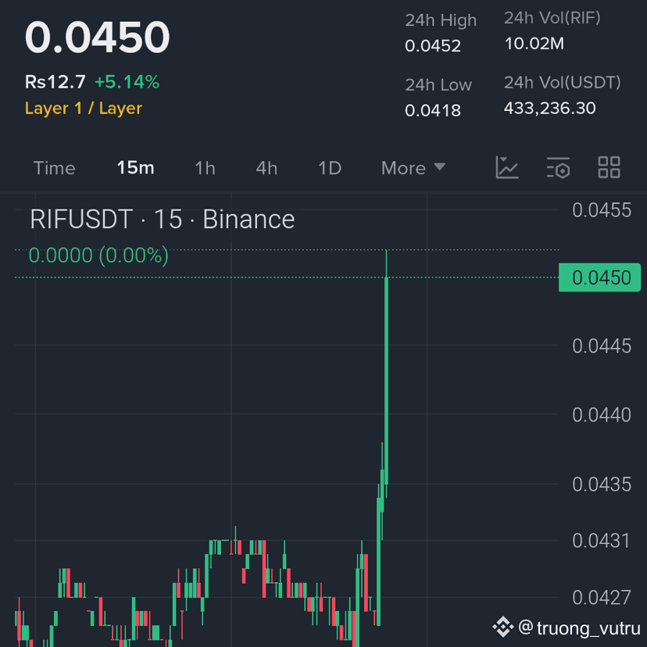Click the 0.0431 price axis label
Viewport: 647px width, 647px height.
click(x=601, y=541)
